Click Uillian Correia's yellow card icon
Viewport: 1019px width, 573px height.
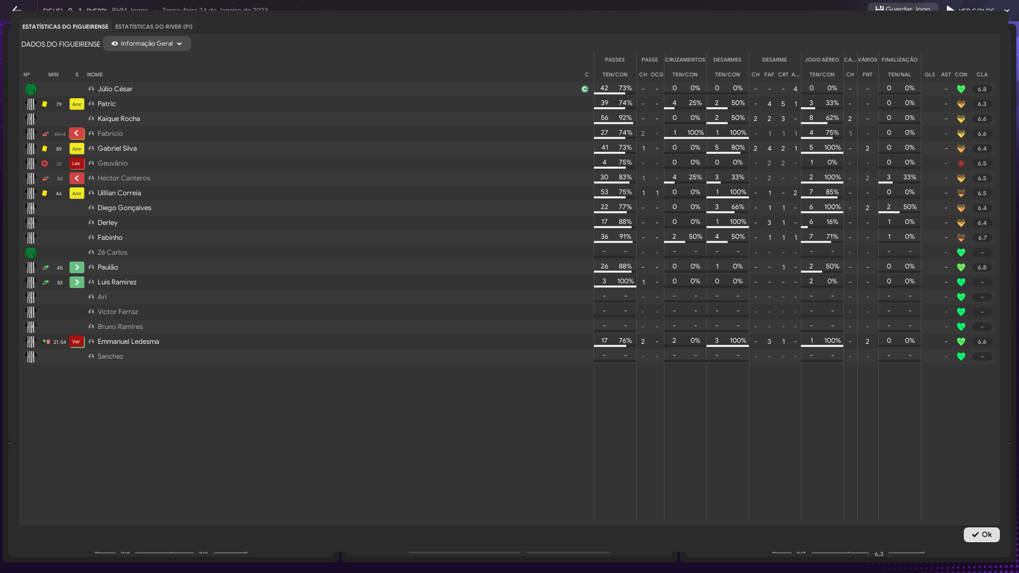click(45, 193)
